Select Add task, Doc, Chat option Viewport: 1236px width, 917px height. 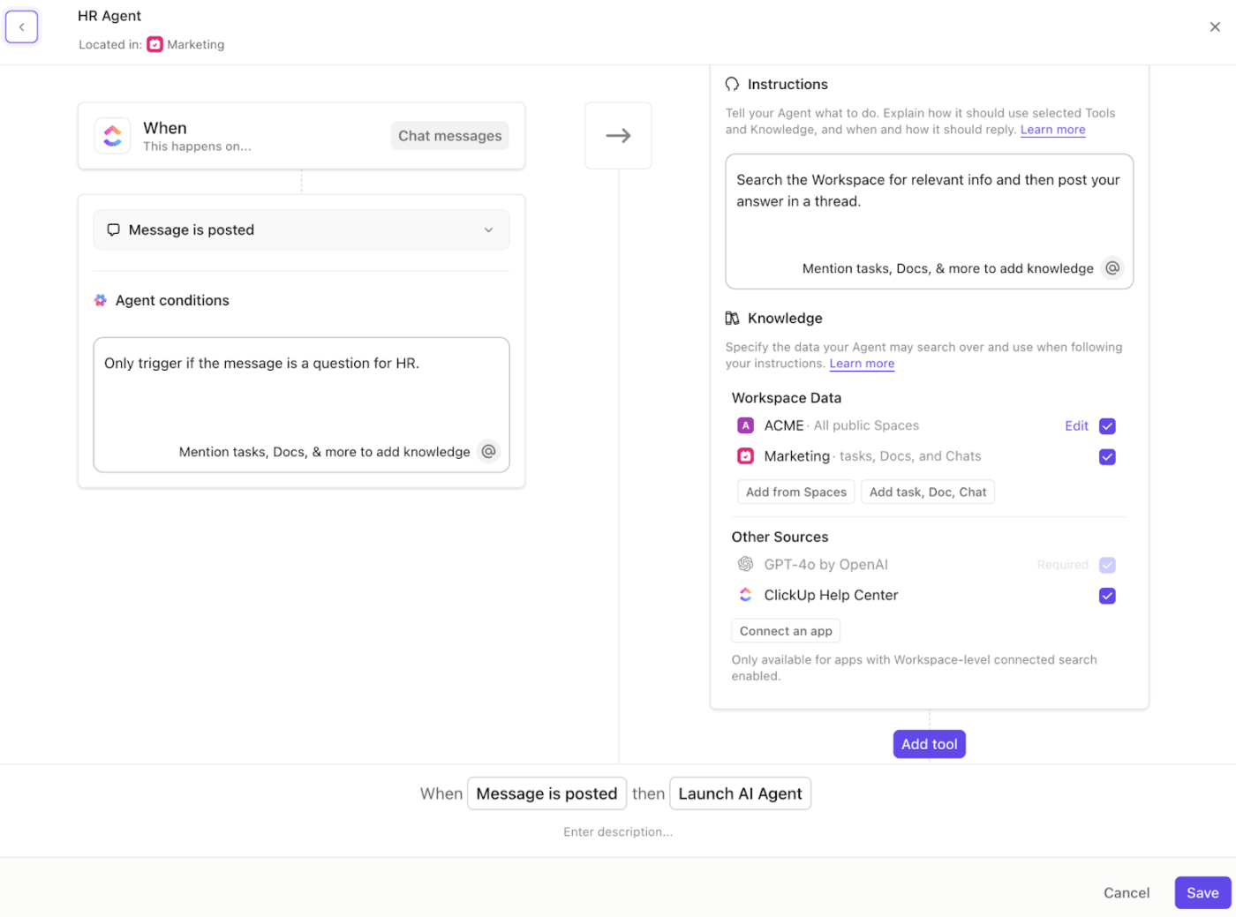point(928,492)
